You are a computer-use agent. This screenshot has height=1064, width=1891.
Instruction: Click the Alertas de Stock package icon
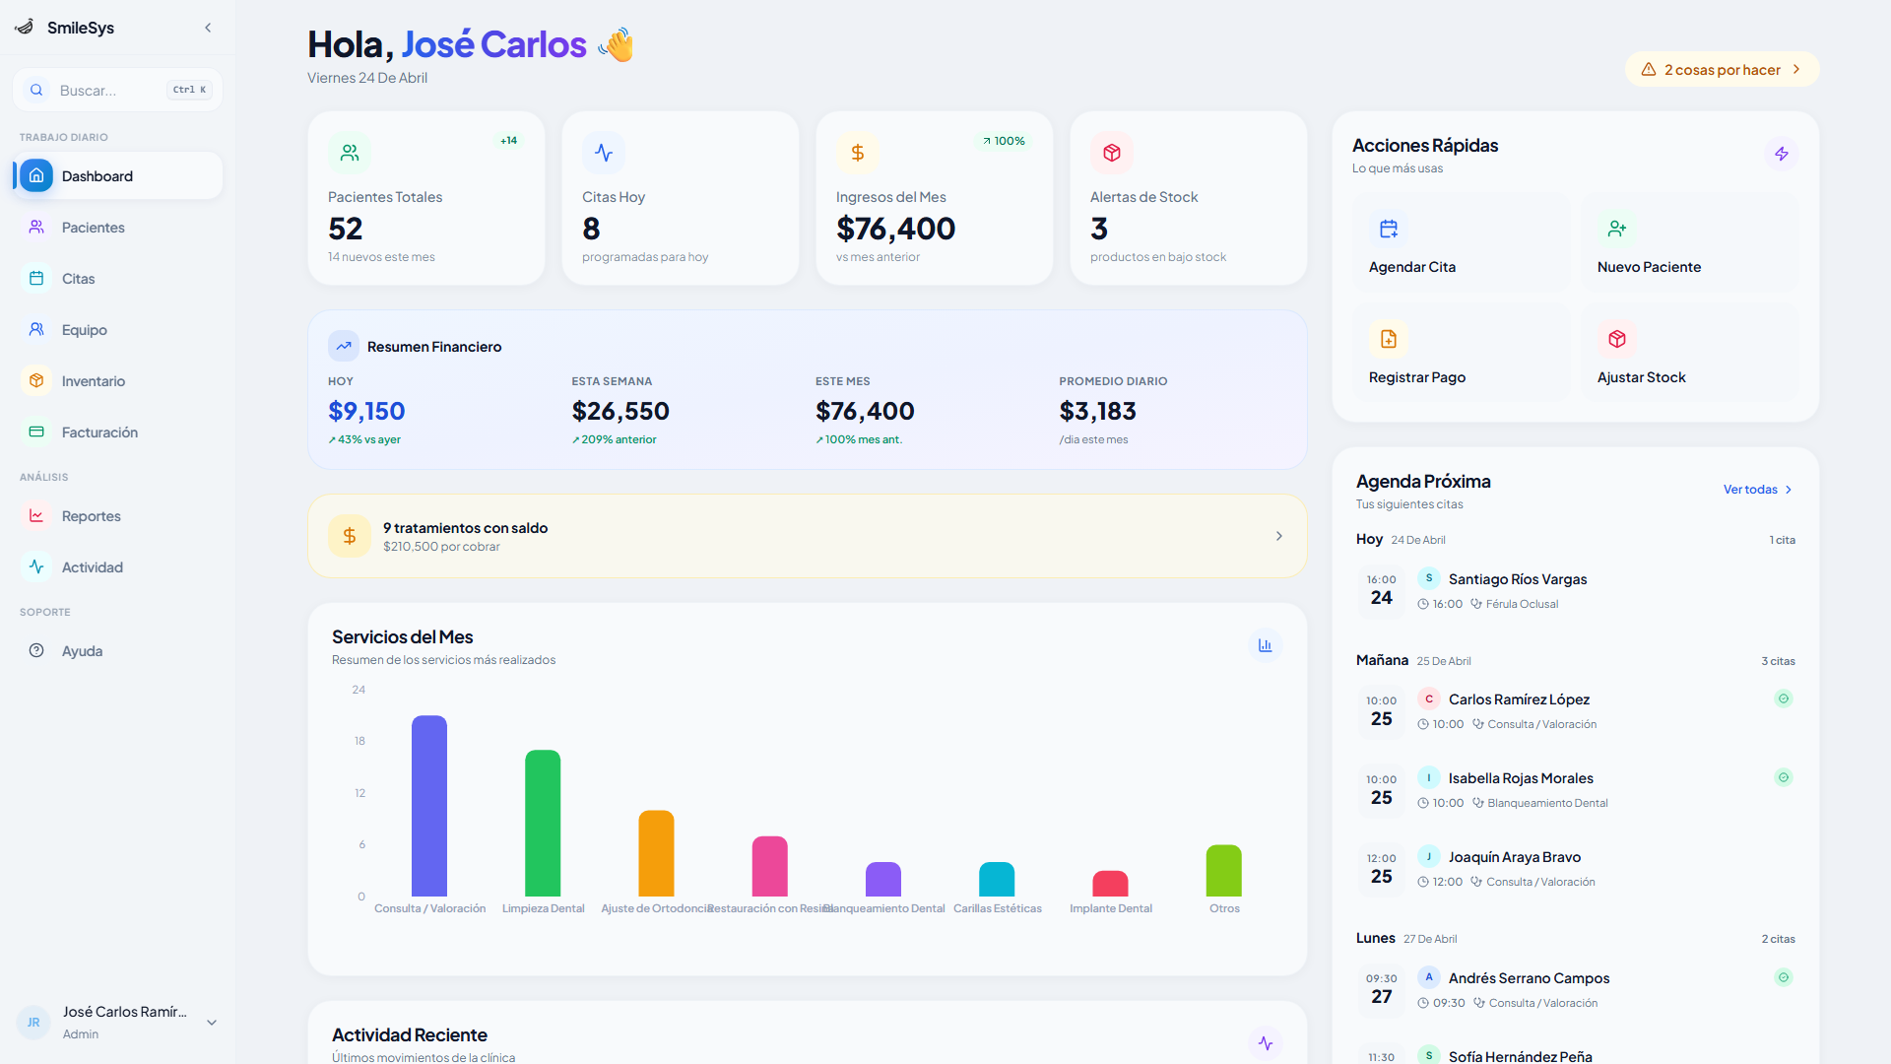point(1112,153)
